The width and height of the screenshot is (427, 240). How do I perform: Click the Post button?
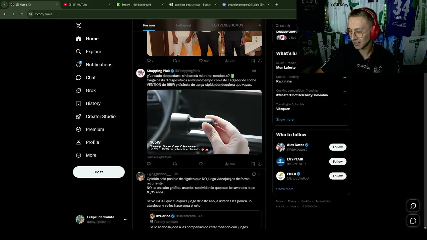[99, 172]
